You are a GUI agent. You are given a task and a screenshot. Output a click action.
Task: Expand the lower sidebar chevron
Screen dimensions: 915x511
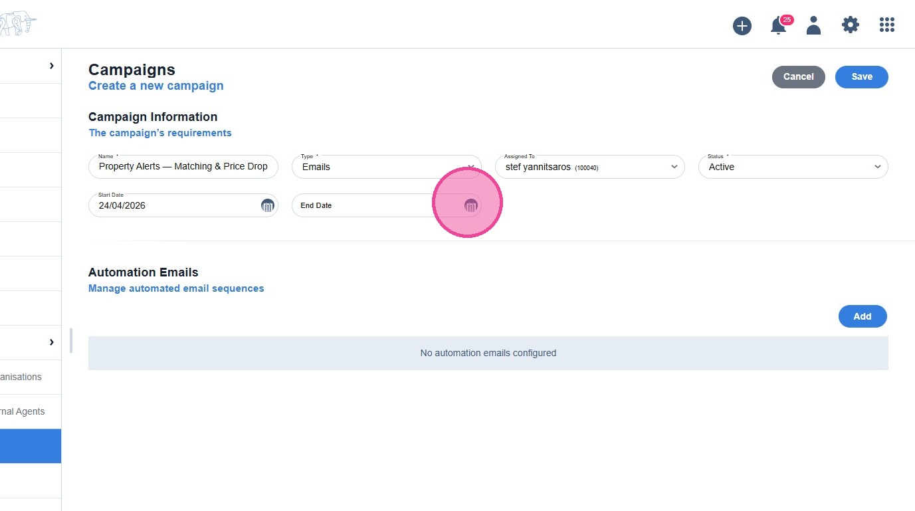(x=51, y=342)
